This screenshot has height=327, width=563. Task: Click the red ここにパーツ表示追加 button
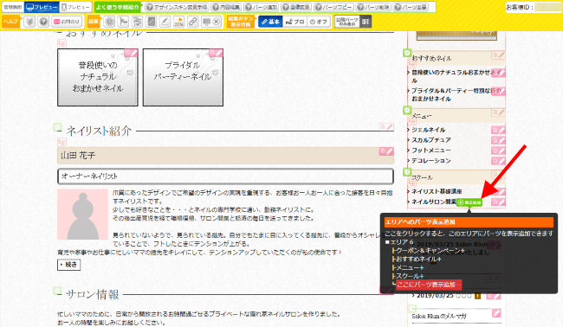[429, 285]
